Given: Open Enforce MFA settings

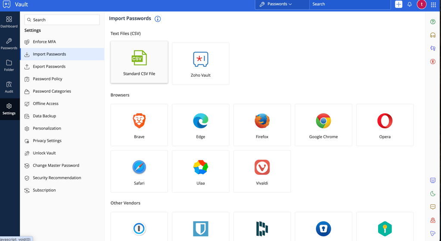Looking at the screenshot, I should (62, 42).
